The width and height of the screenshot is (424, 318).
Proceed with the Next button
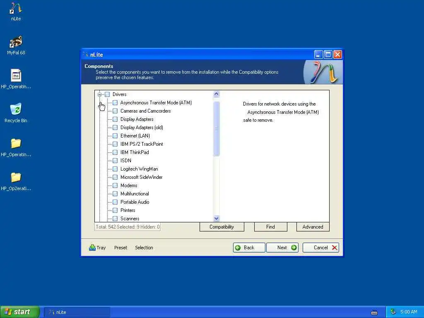click(282, 248)
